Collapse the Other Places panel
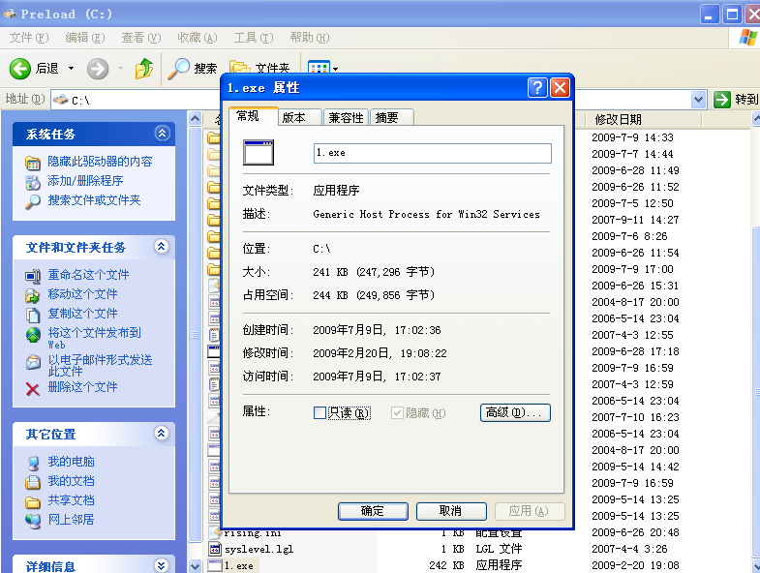 (162, 433)
